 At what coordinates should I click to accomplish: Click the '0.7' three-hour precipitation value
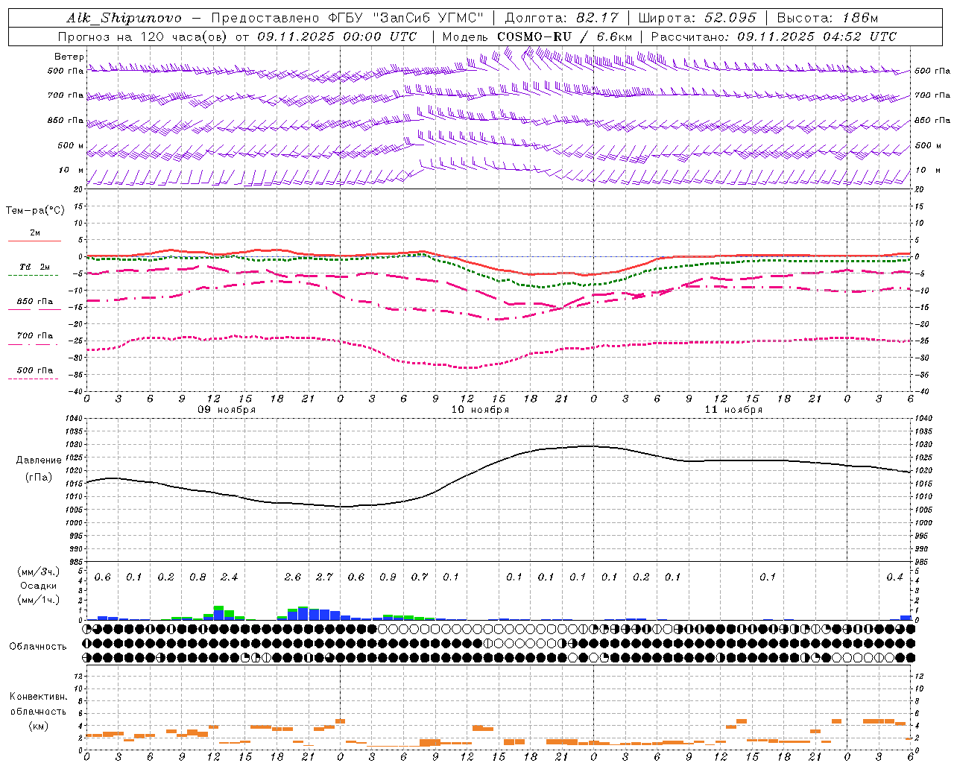click(420, 577)
